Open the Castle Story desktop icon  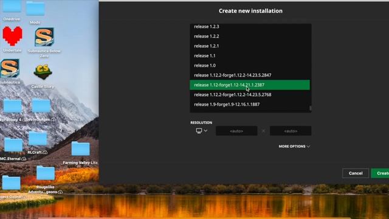pos(43,72)
